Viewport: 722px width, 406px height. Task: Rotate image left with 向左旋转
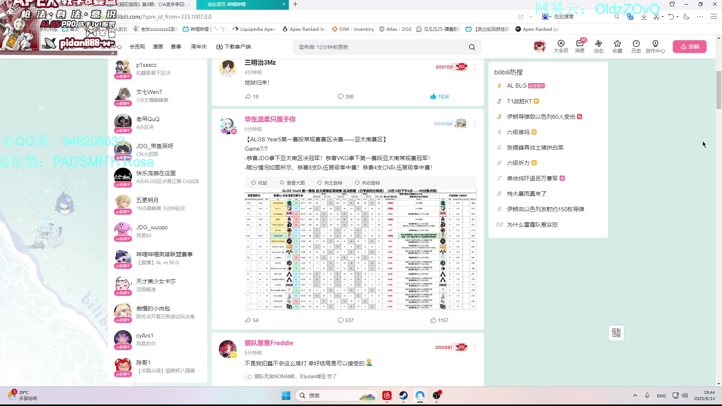coord(330,183)
